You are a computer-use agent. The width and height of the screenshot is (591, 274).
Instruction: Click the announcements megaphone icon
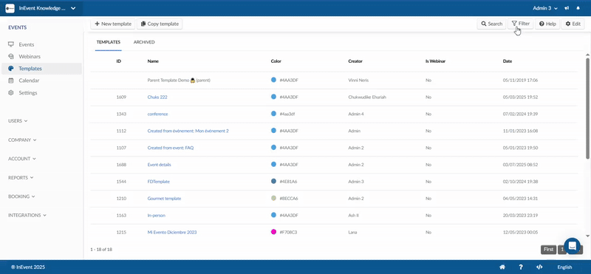click(x=567, y=8)
